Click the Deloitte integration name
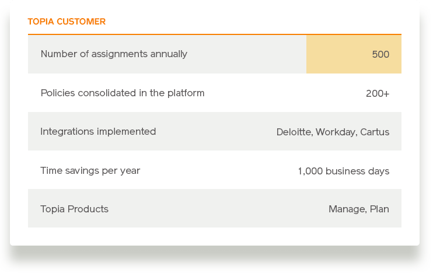The image size is (433, 273). (x=295, y=132)
